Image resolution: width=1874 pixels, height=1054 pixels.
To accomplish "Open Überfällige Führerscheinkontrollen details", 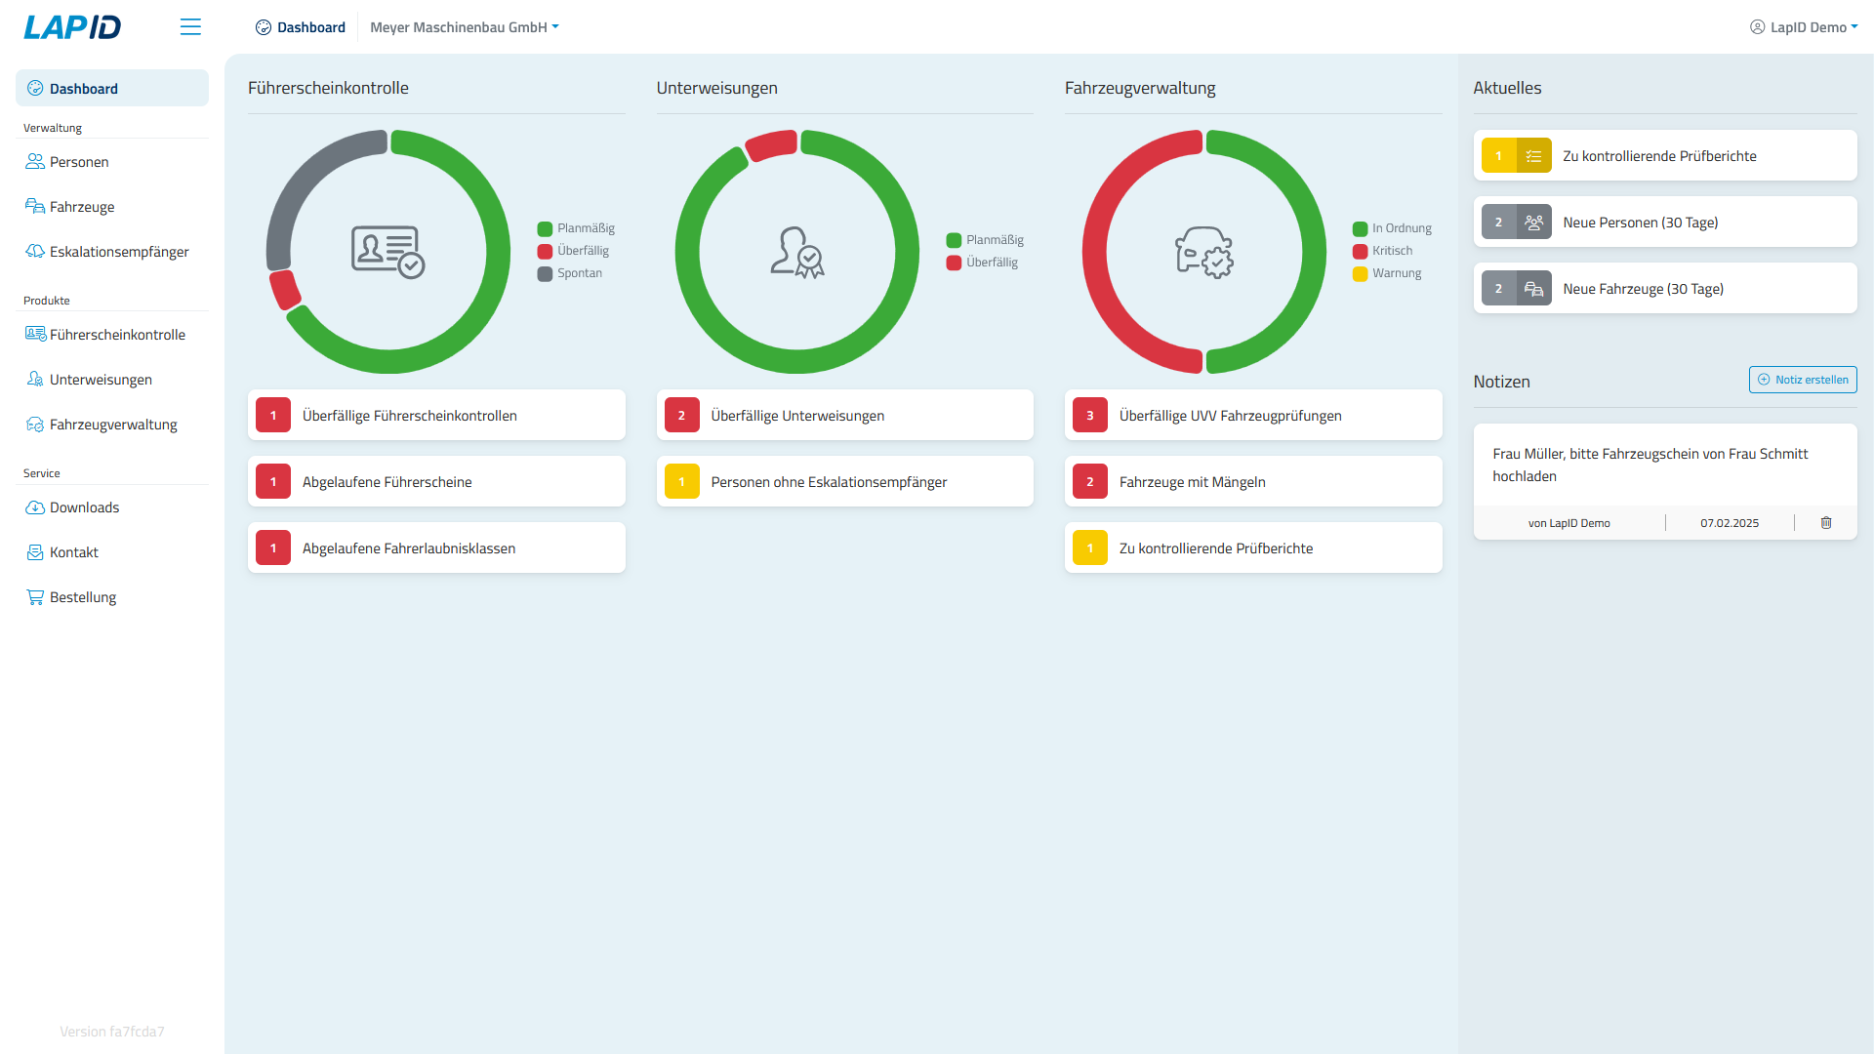I will pyautogui.click(x=436, y=415).
